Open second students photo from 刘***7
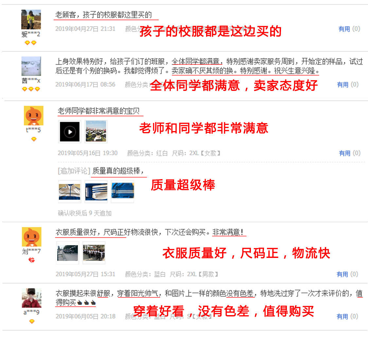368x338 pixels. click(x=94, y=253)
